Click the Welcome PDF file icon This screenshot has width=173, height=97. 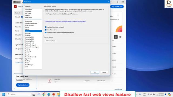[49, 81]
